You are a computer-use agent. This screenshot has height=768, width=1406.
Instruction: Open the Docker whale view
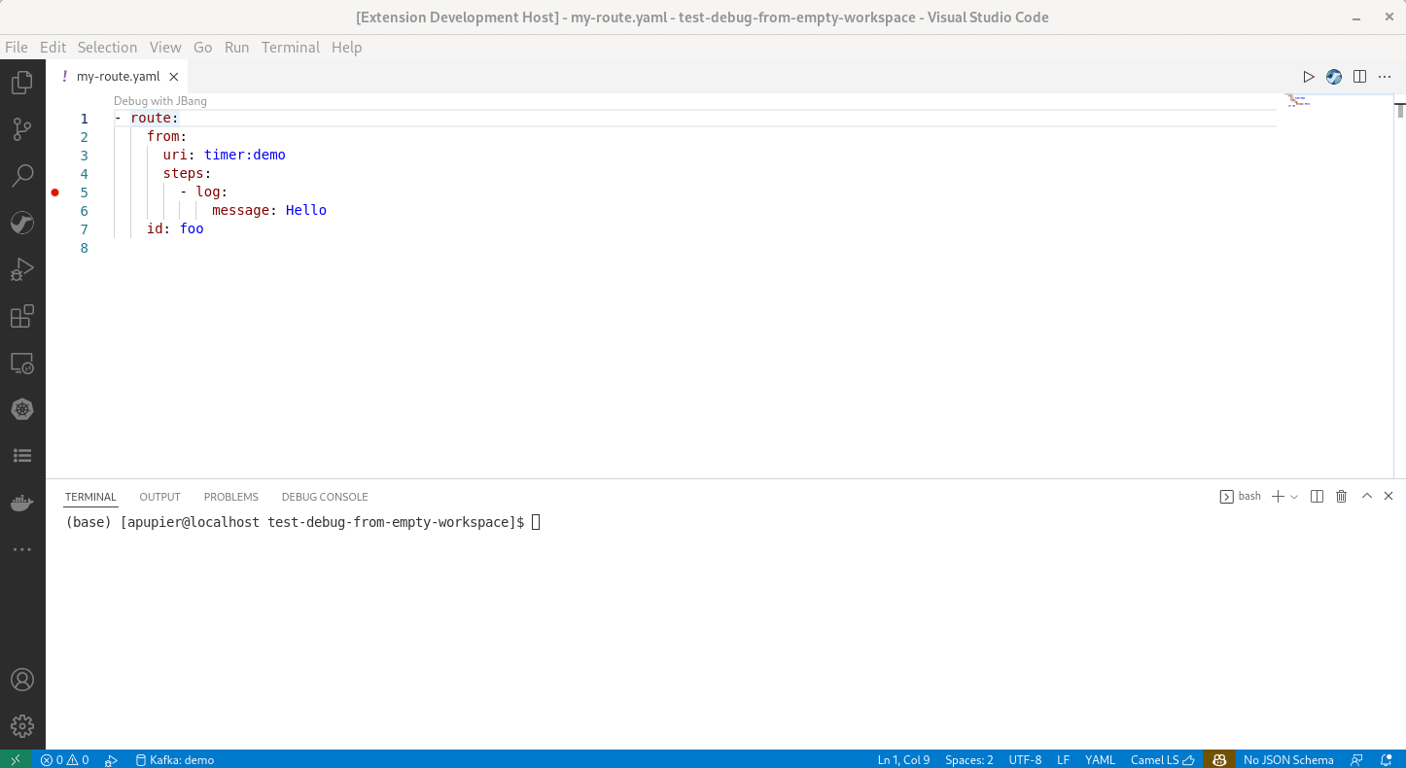click(x=22, y=502)
